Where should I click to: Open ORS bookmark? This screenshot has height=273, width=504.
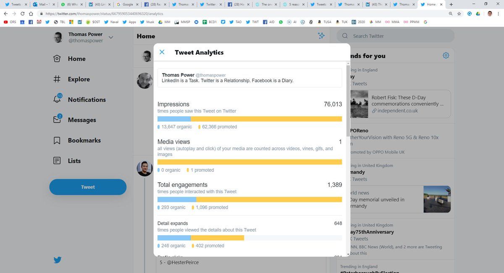[x=9, y=21]
